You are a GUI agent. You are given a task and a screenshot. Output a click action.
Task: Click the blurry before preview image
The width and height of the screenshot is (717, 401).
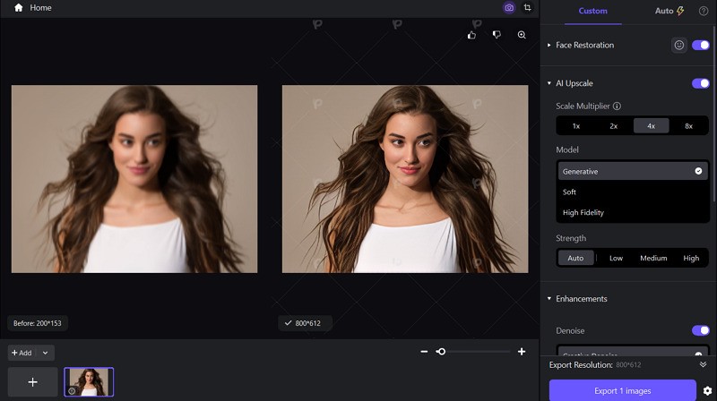click(134, 179)
